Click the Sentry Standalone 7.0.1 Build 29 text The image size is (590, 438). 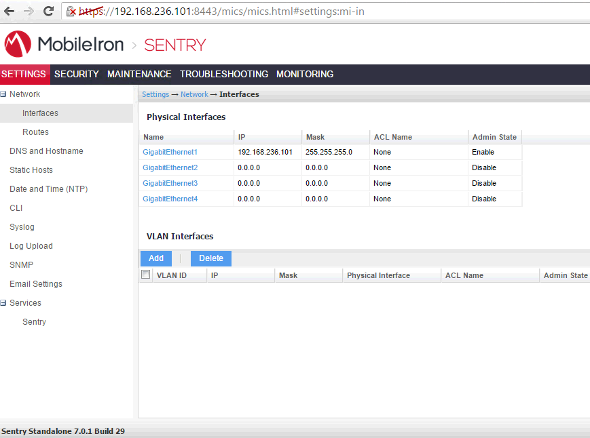[x=63, y=431]
